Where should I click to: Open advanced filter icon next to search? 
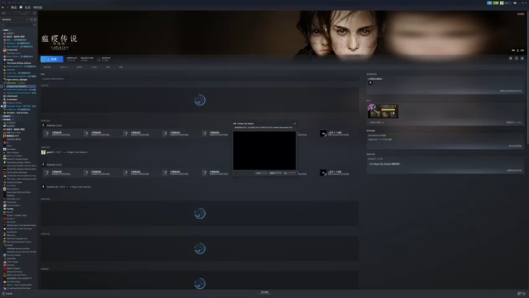tap(35, 25)
